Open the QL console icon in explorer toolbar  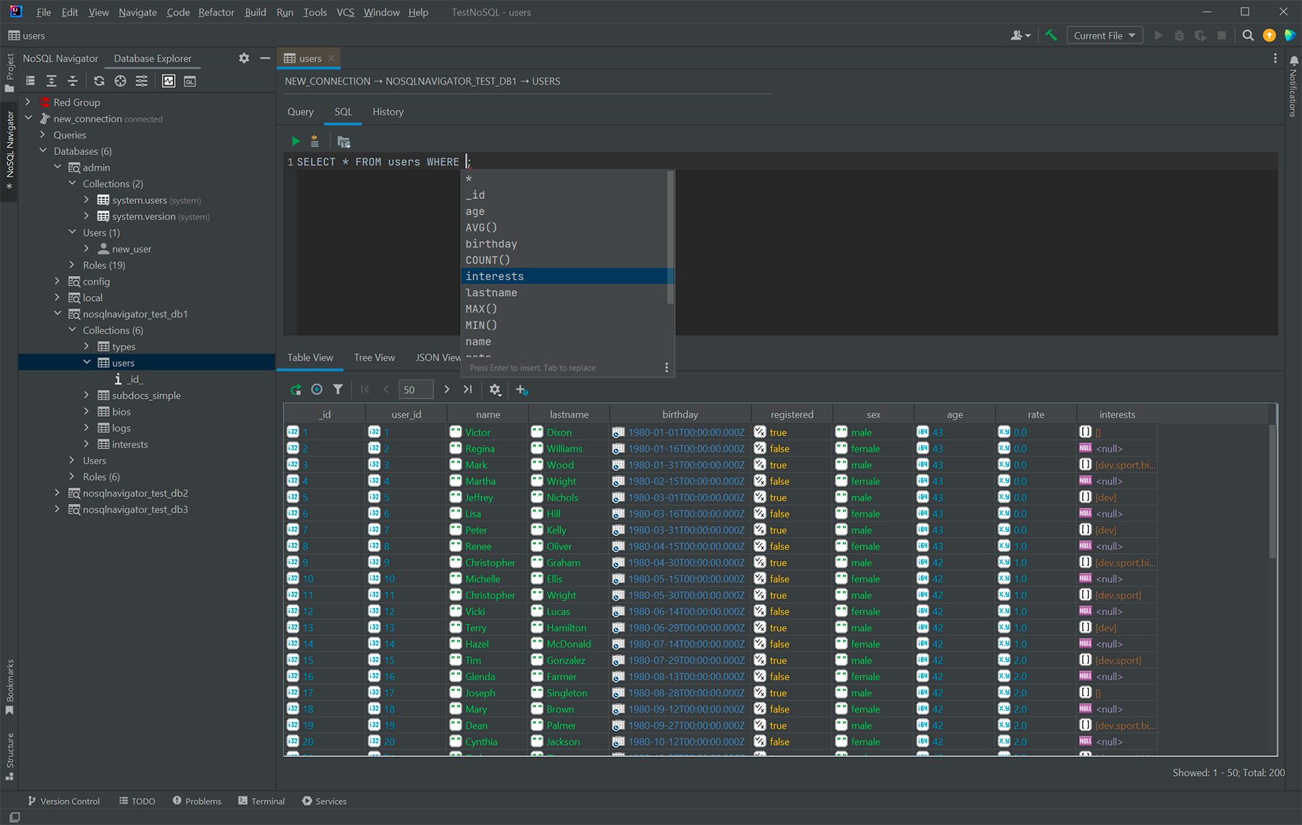(190, 81)
